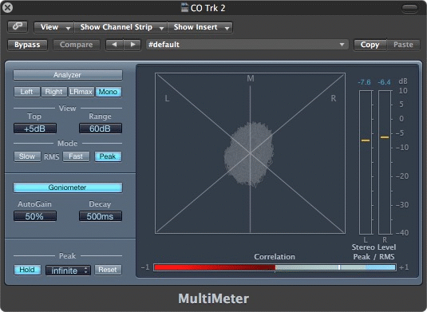Paste the plugin settings
427x312 pixels.
click(x=403, y=45)
